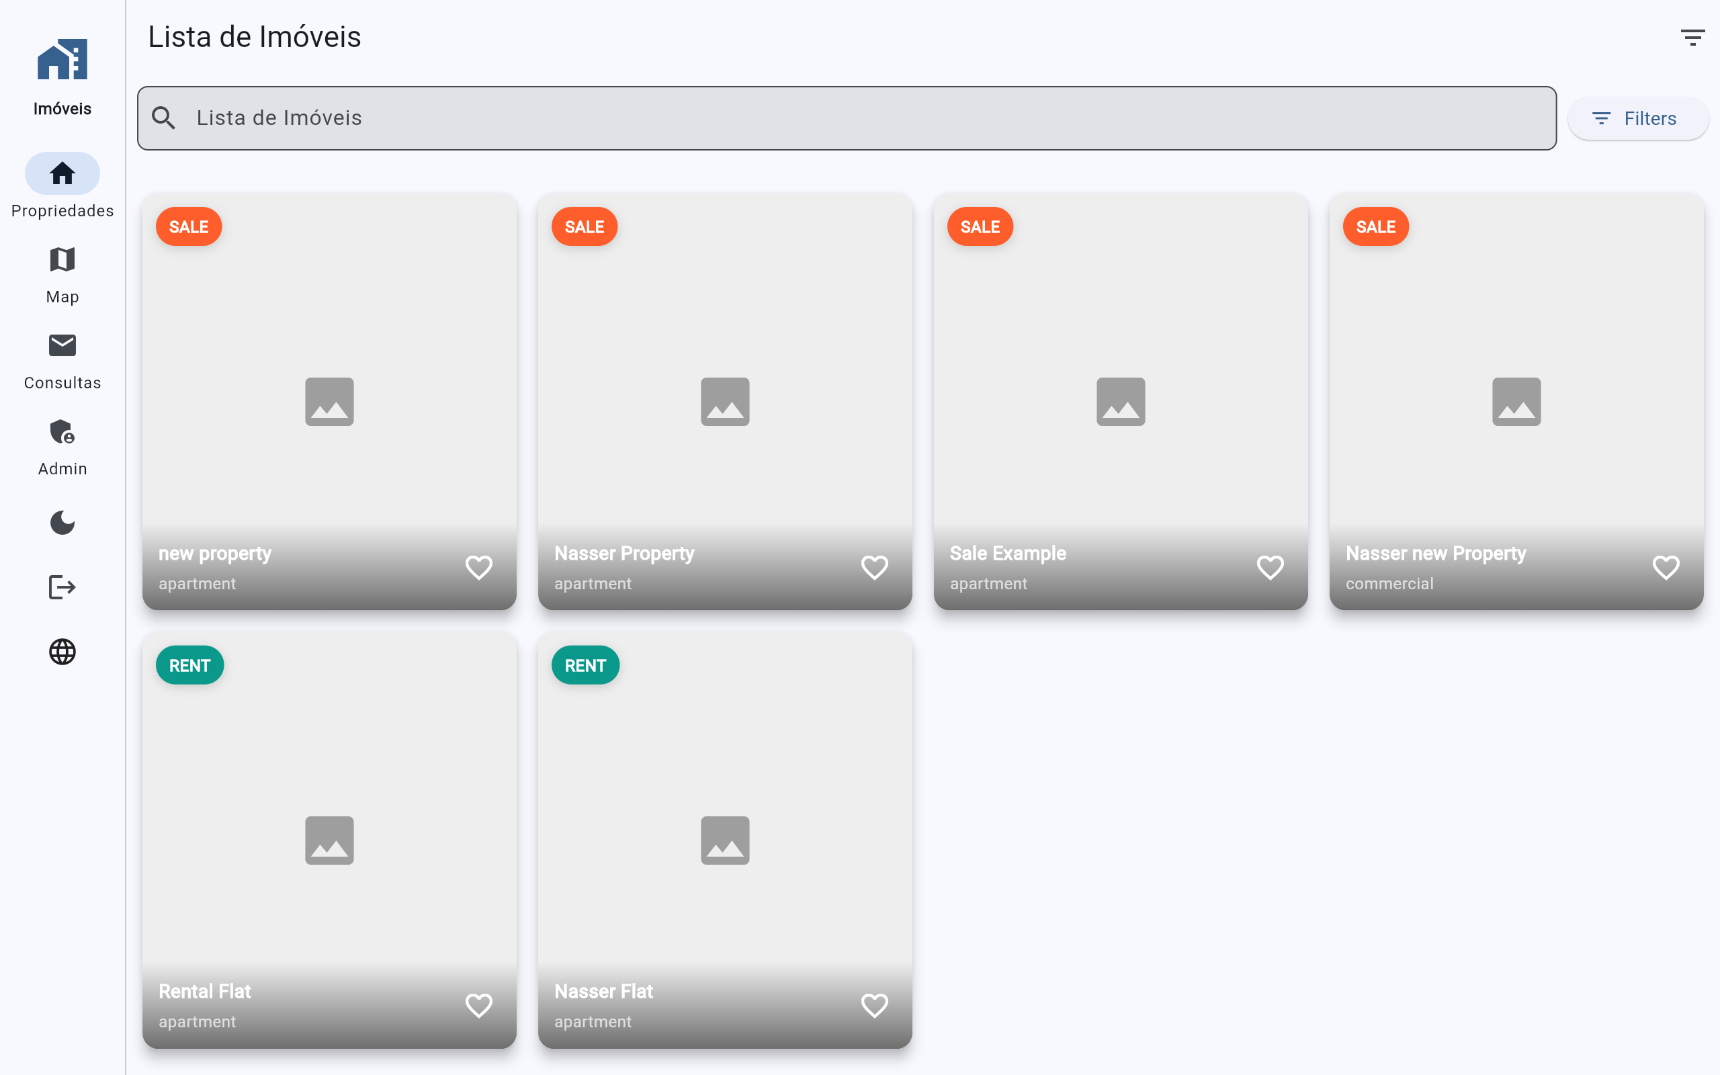Toggle dark mode moon icon
1720x1075 pixels.
[x=62, y=523]
